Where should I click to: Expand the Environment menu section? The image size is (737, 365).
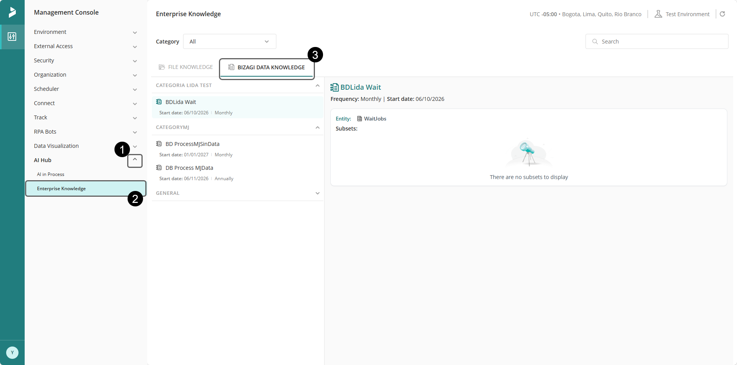coord(135,32)
